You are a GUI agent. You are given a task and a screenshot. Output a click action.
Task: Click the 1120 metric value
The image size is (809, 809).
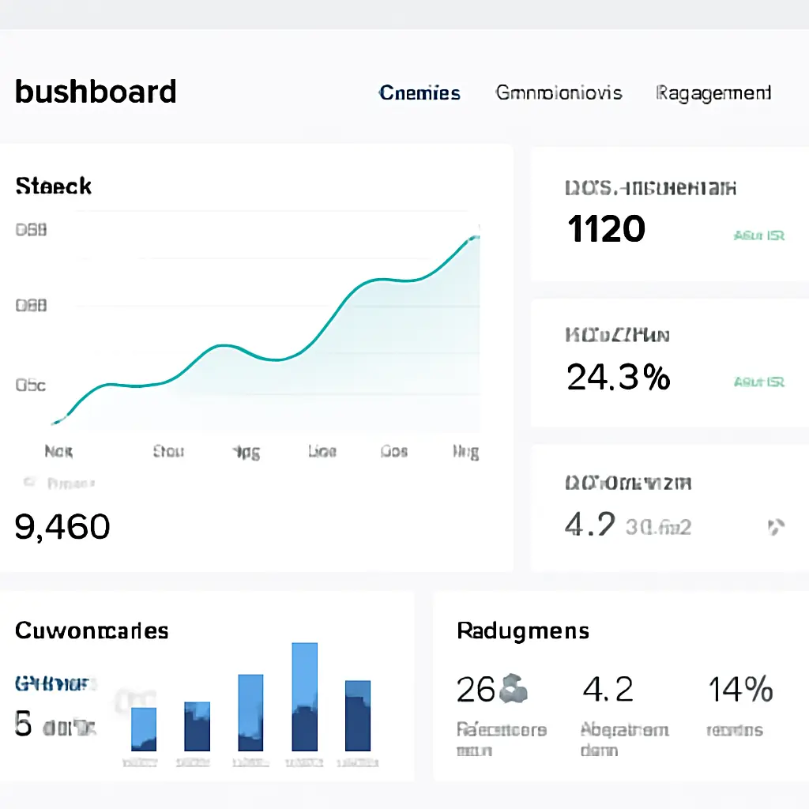[x=605, y=228]
